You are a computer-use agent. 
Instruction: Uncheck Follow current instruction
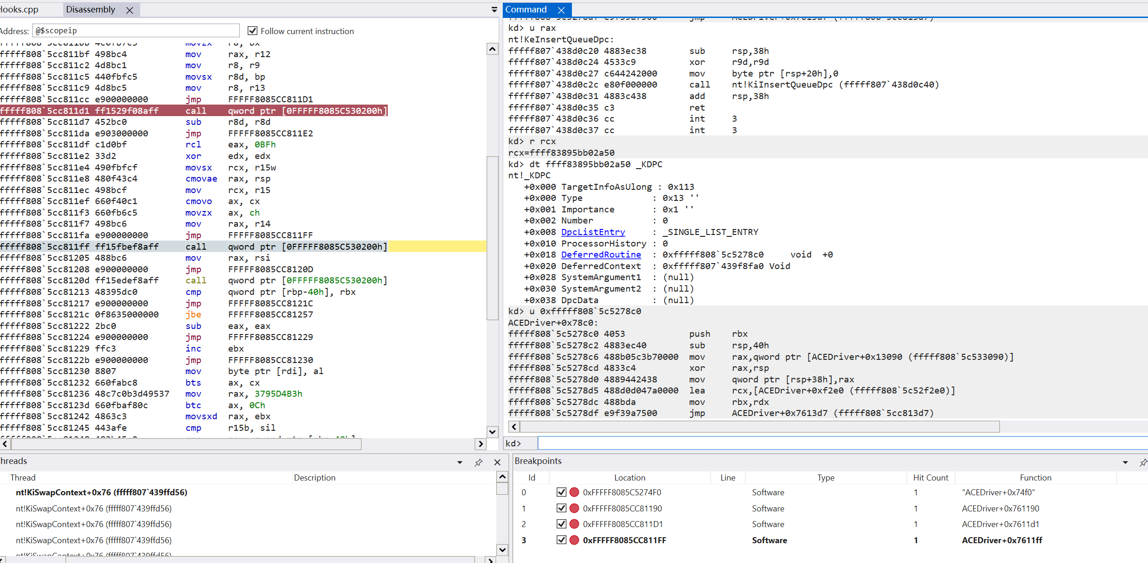252,31
